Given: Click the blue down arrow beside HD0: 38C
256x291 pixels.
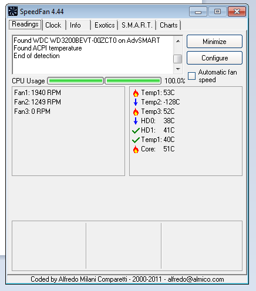Looking at the screenshot, I should click(x=136, y=121).
